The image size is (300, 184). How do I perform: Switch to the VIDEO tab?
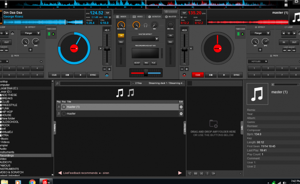(138, 16)
